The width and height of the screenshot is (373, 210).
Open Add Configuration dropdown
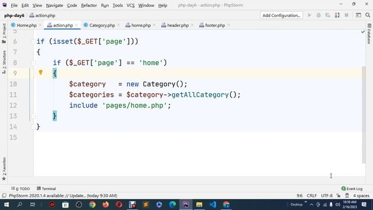pyautogui.click(x=281, y=15)
